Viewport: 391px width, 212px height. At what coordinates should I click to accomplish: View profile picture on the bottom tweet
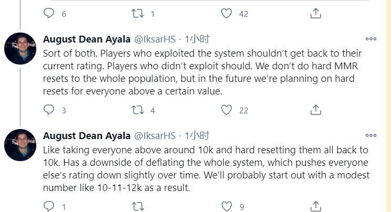click(20, 145)
